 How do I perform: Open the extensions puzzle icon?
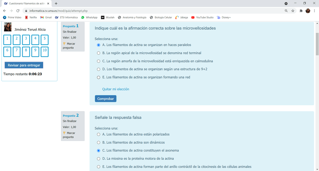tap(301, 11)
